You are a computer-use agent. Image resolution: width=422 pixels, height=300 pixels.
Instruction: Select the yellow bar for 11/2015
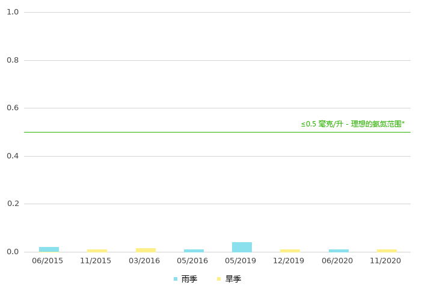pyautogui.click(x=97, y=251)
